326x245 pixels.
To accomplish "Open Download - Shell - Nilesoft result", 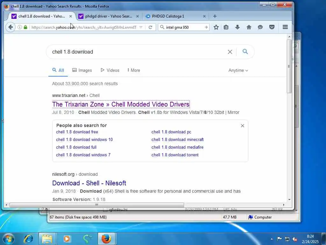I will pyautogui.click(x=89, y=183).
